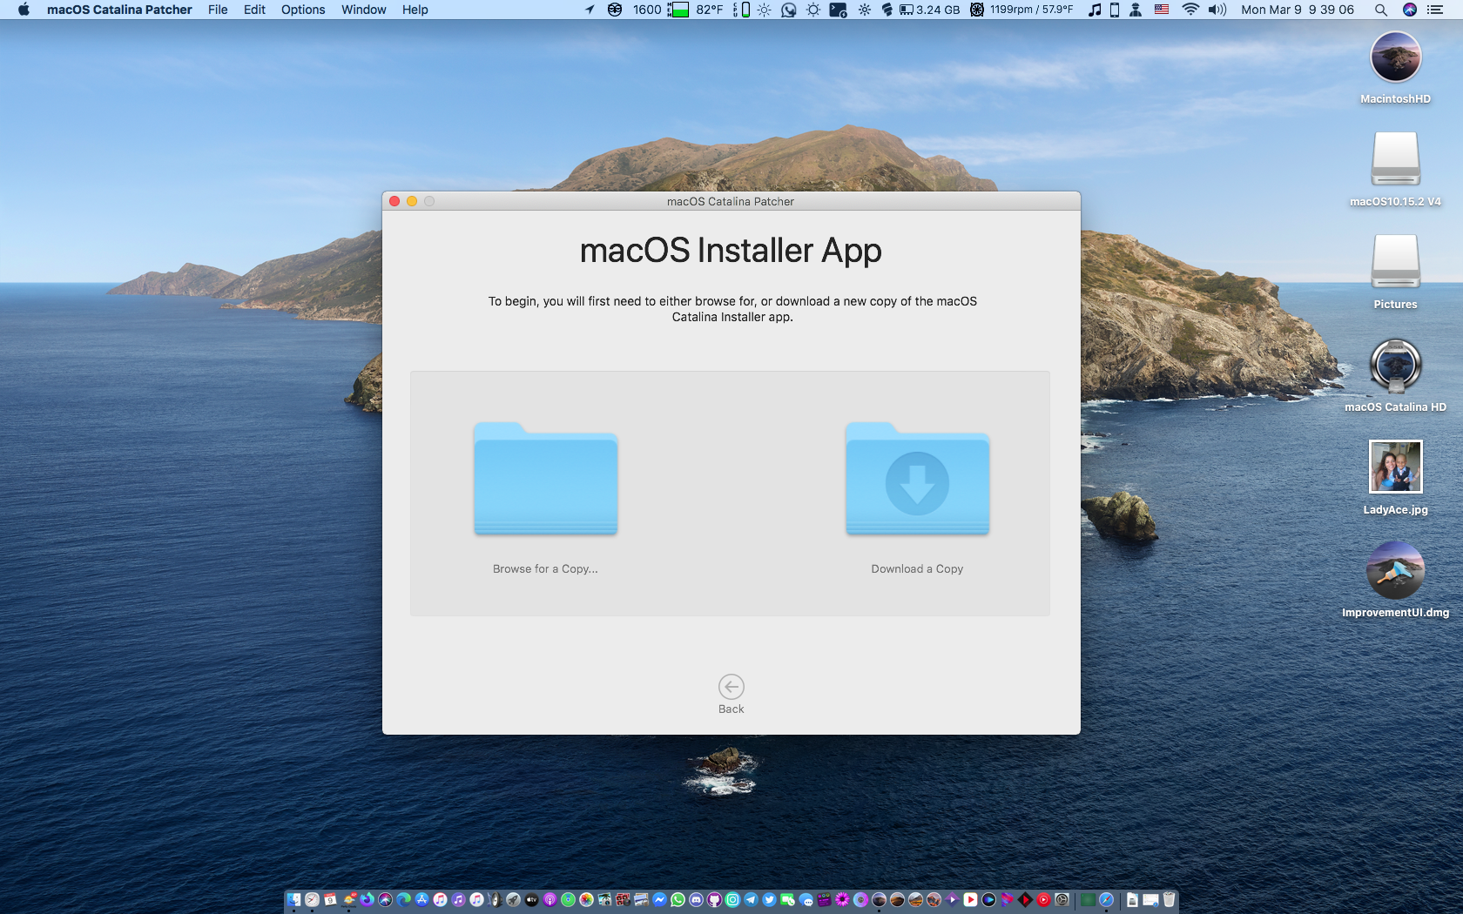1463x914 pixels.
Task: Open Discord from the Dock
Action: [x=696, y=899]
